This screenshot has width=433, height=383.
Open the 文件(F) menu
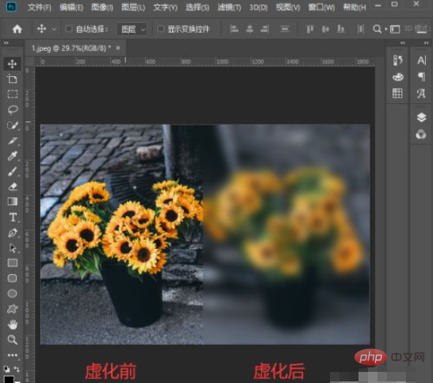coord(40,7)
